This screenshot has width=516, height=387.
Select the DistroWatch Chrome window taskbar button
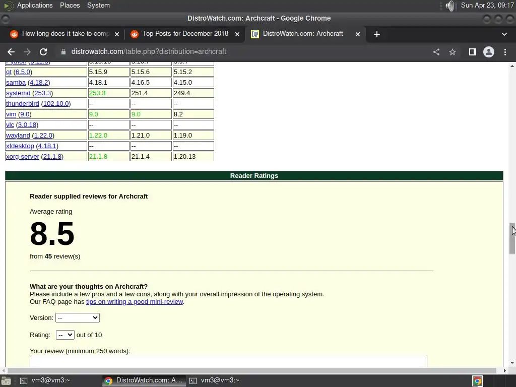click(x=144, y=380)
